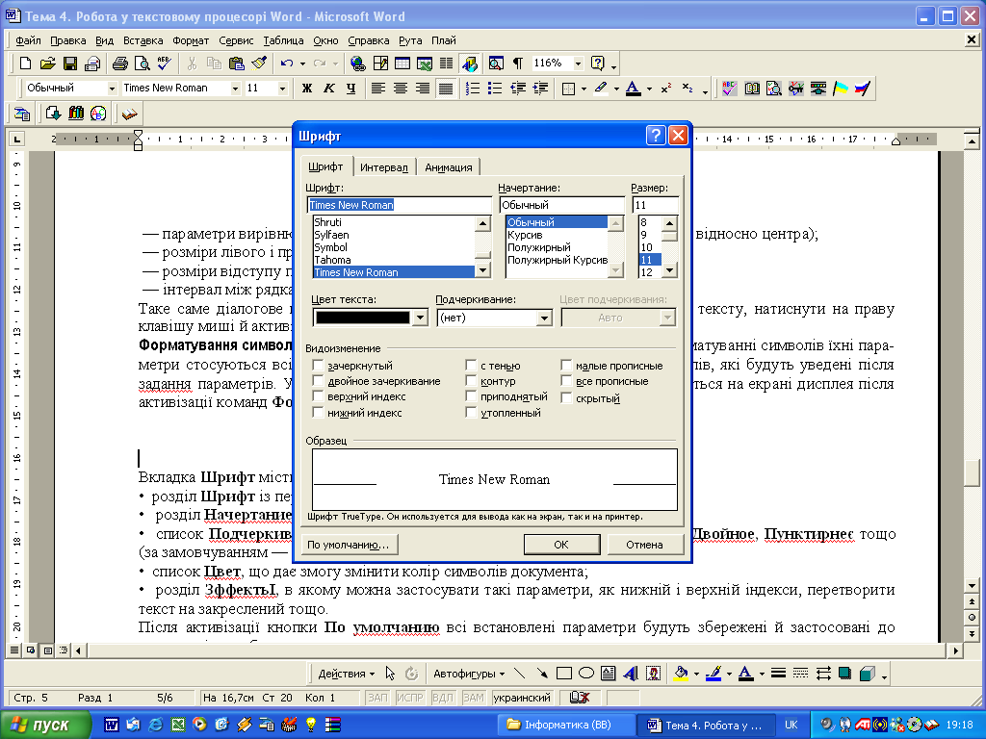Enable the с тенью effect
Screen dimensions: 986x739
point(471,365)
